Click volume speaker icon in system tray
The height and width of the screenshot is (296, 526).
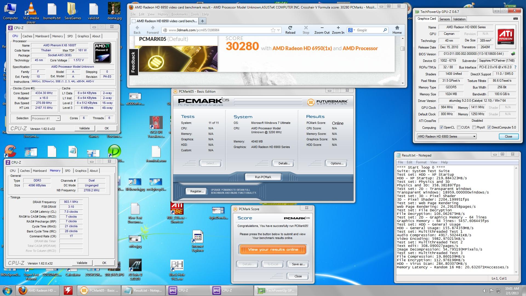485,291
